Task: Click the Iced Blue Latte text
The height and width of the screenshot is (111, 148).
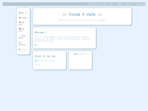Action: [x=46, y=61]
